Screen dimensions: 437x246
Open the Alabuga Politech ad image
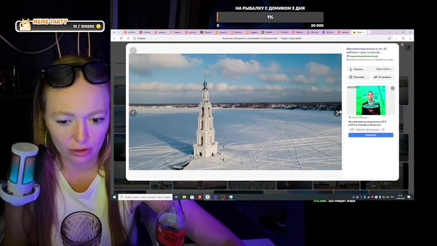pos(371,100)
